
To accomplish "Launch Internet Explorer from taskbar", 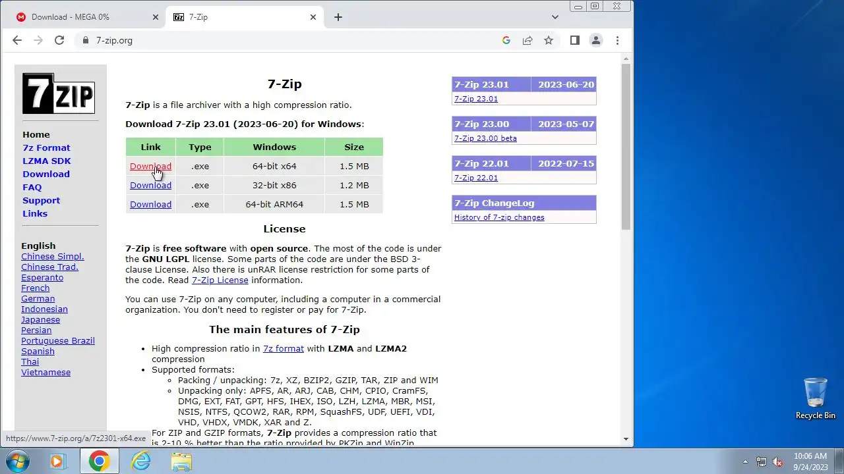I will (140, 461).
